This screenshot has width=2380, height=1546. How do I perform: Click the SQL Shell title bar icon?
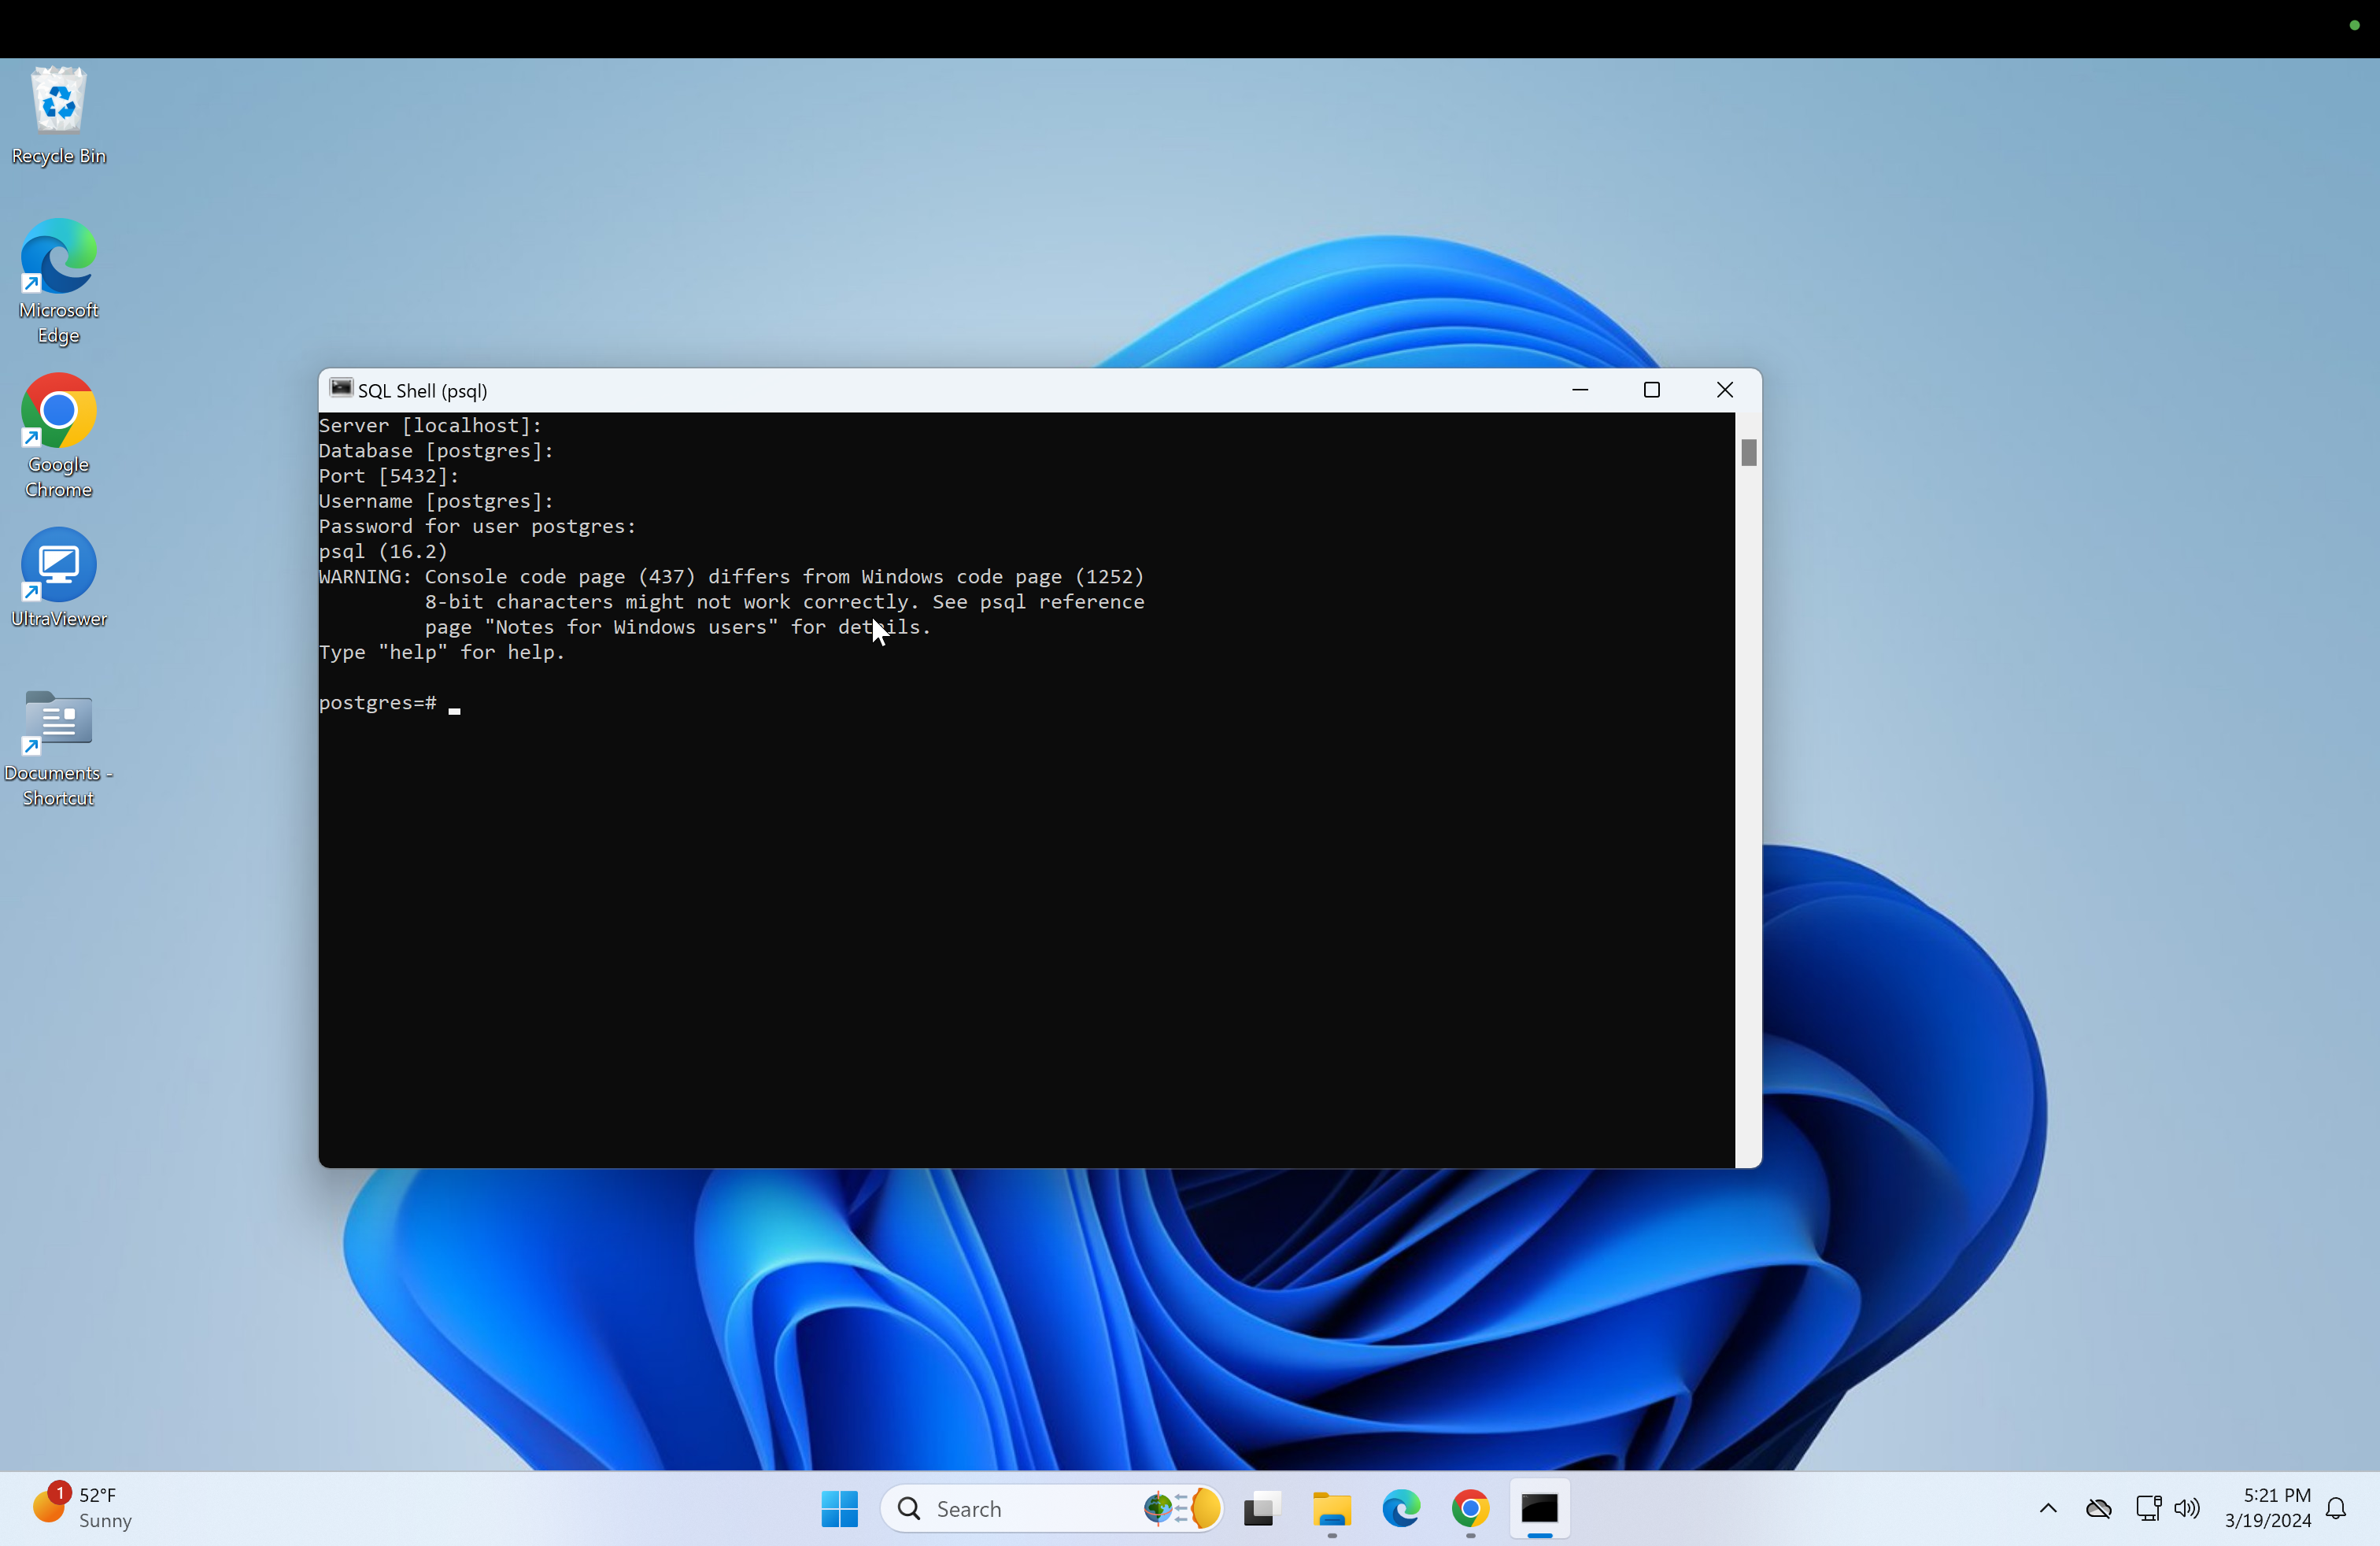(341, 389)
